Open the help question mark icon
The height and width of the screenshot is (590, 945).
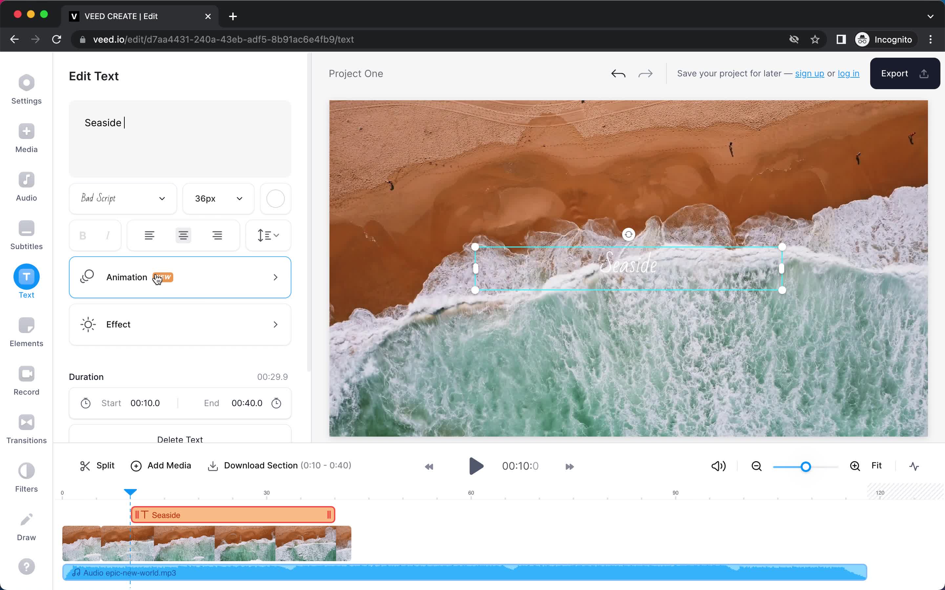click(26, 567)
